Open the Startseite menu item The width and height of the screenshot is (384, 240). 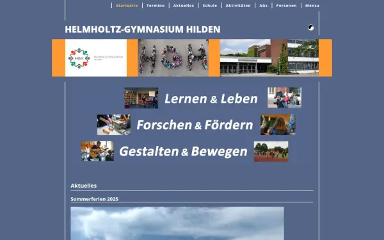point(127,5)
